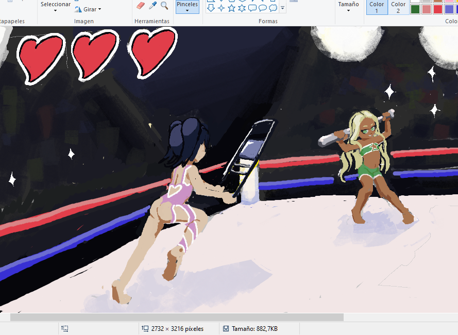Choose the down arrow shape

point(211,8)
